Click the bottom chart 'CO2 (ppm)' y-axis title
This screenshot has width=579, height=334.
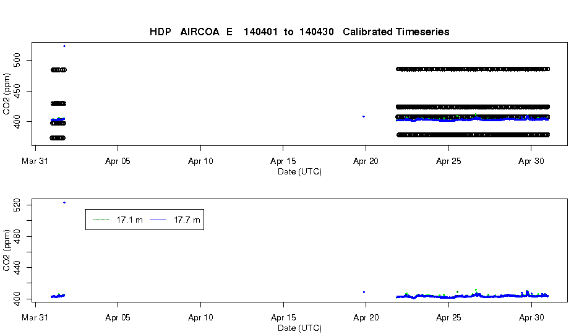point(6,250)
